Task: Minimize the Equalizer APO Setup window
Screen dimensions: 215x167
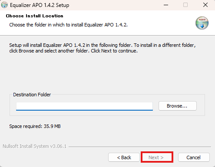Action: tap(166, 5)
